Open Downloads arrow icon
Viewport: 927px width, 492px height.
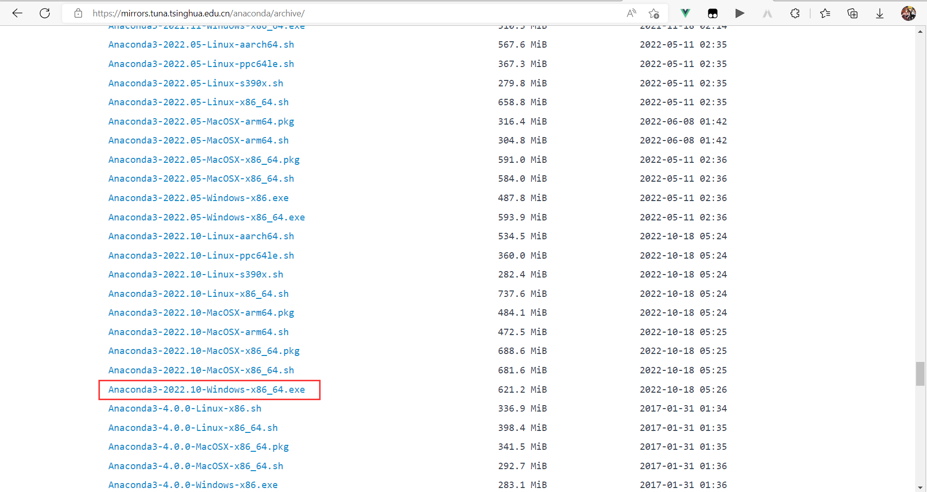click(x=880, y=13)
